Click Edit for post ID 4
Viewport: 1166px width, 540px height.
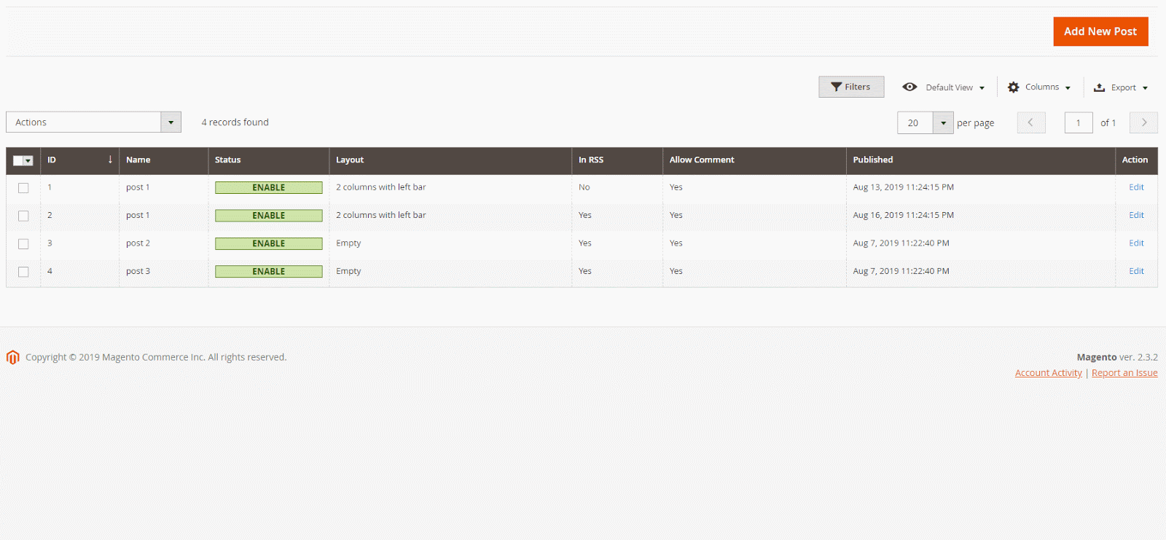coord(1136,271)
